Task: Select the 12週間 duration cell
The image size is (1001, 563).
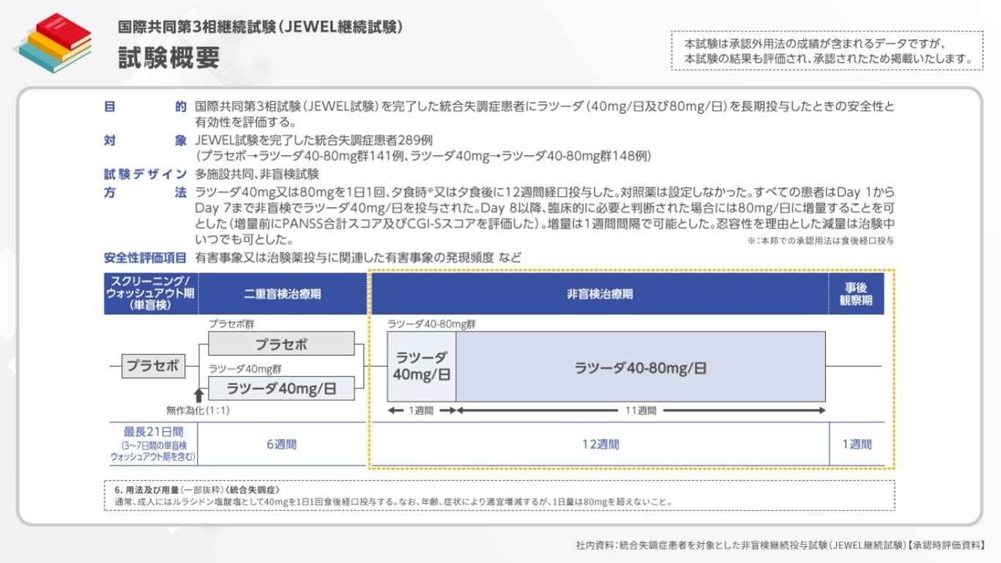Action: click(600, 444)
